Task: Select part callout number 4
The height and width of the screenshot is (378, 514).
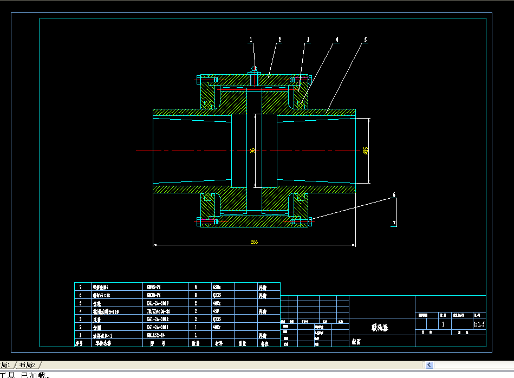Action: 336,40
